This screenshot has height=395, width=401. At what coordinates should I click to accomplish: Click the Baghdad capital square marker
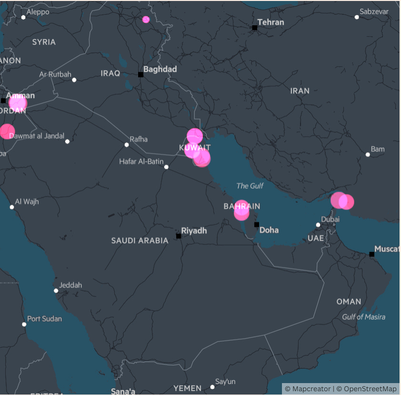[x=140, y=74]
